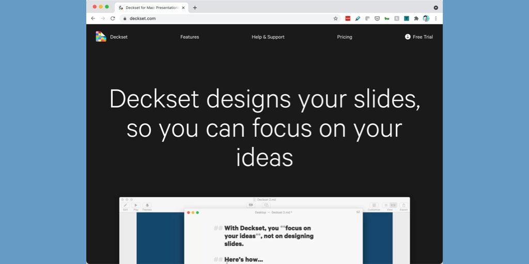Screen dimensions: 529x264
Task: View site info via the lock icon
Action: pos(124,19)
